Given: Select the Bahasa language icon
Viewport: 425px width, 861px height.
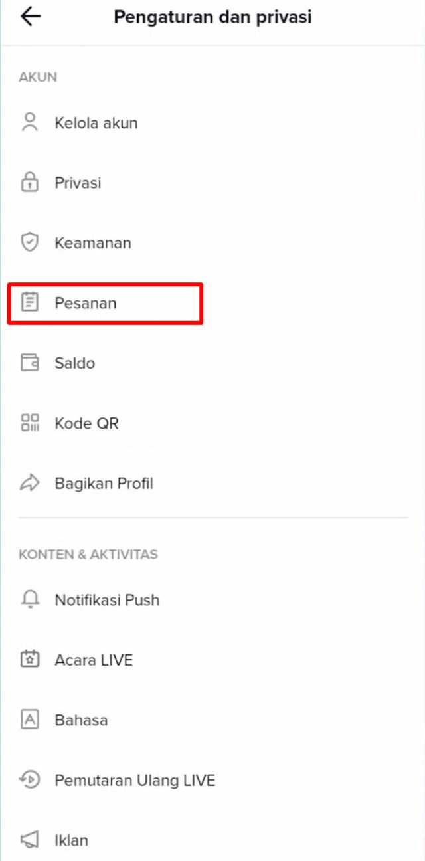Looking at the screenshot, I should 29,719.
